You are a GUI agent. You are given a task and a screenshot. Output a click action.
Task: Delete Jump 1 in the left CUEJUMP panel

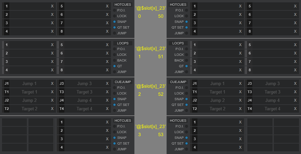click(52, 83)
